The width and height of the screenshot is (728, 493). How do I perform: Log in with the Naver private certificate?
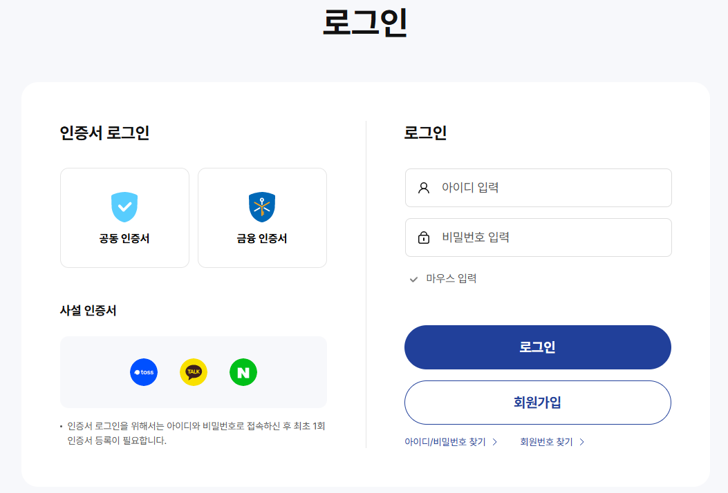pyautogui.click(x=243, y=372)
